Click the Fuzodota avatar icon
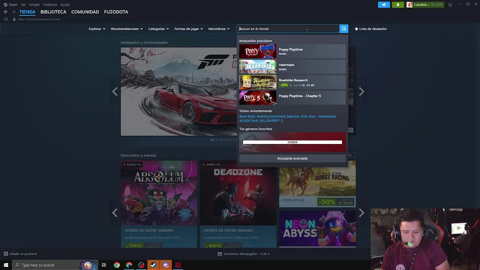480x270 pixels. (x=409, y=4)
